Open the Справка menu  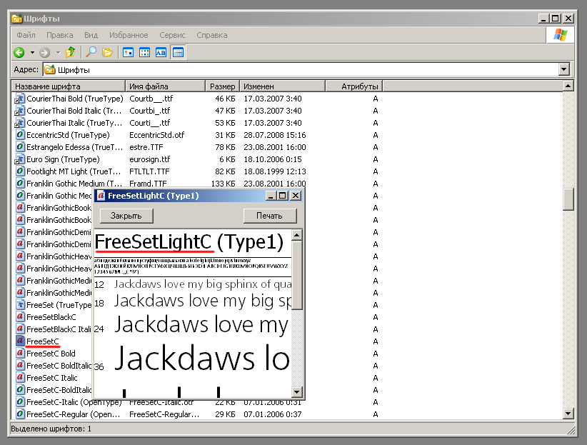tap(212, 35)
